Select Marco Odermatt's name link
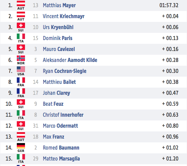Image resolution: width=187 pixels, height=166 pixels. (x=60, y=126)
